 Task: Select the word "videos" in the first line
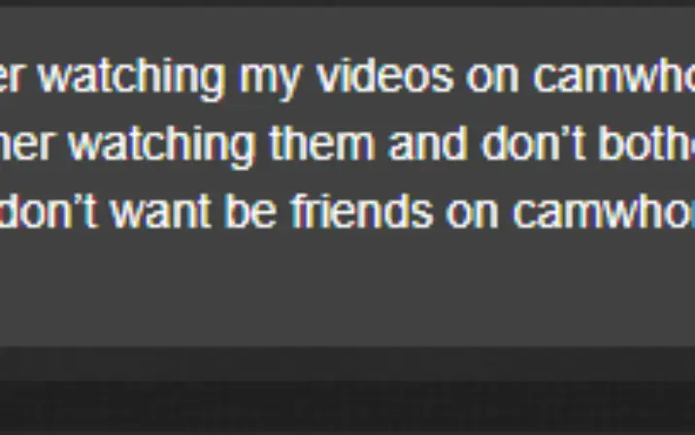[x=384, y=77]
